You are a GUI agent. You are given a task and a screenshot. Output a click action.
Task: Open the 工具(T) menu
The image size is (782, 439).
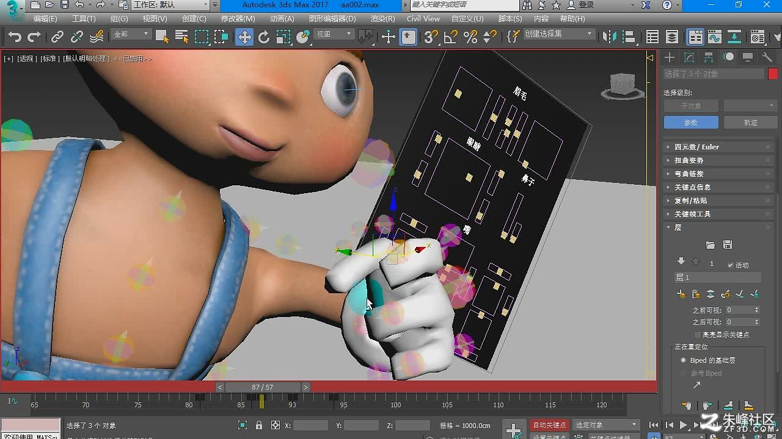click(84, 19)
